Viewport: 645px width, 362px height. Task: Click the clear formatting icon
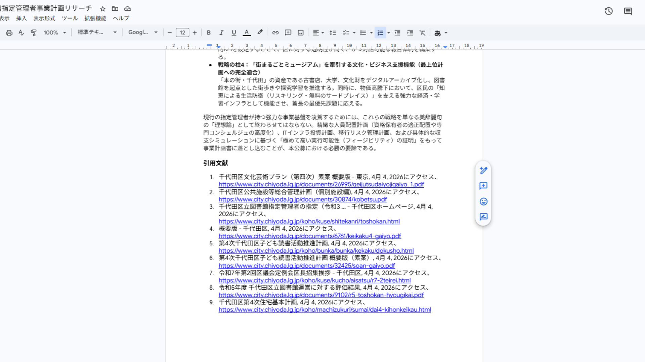coord(422,33)
